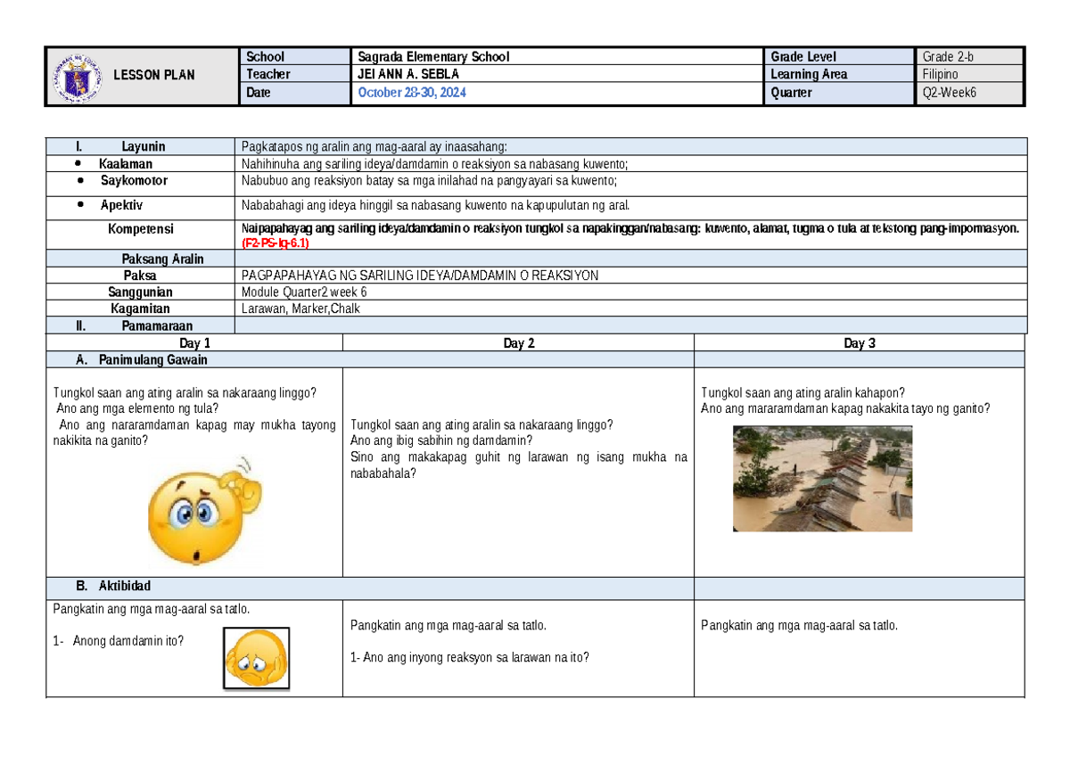Click the 'Kompetensi' label
Viewport: 1070px width, 757px height.
coord(141,229)
